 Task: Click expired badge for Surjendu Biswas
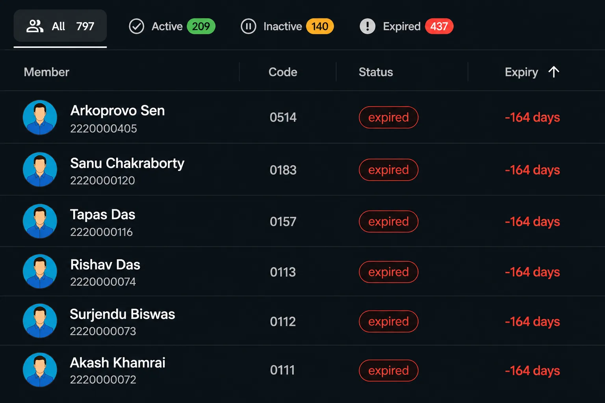click(x=388, y=322)
